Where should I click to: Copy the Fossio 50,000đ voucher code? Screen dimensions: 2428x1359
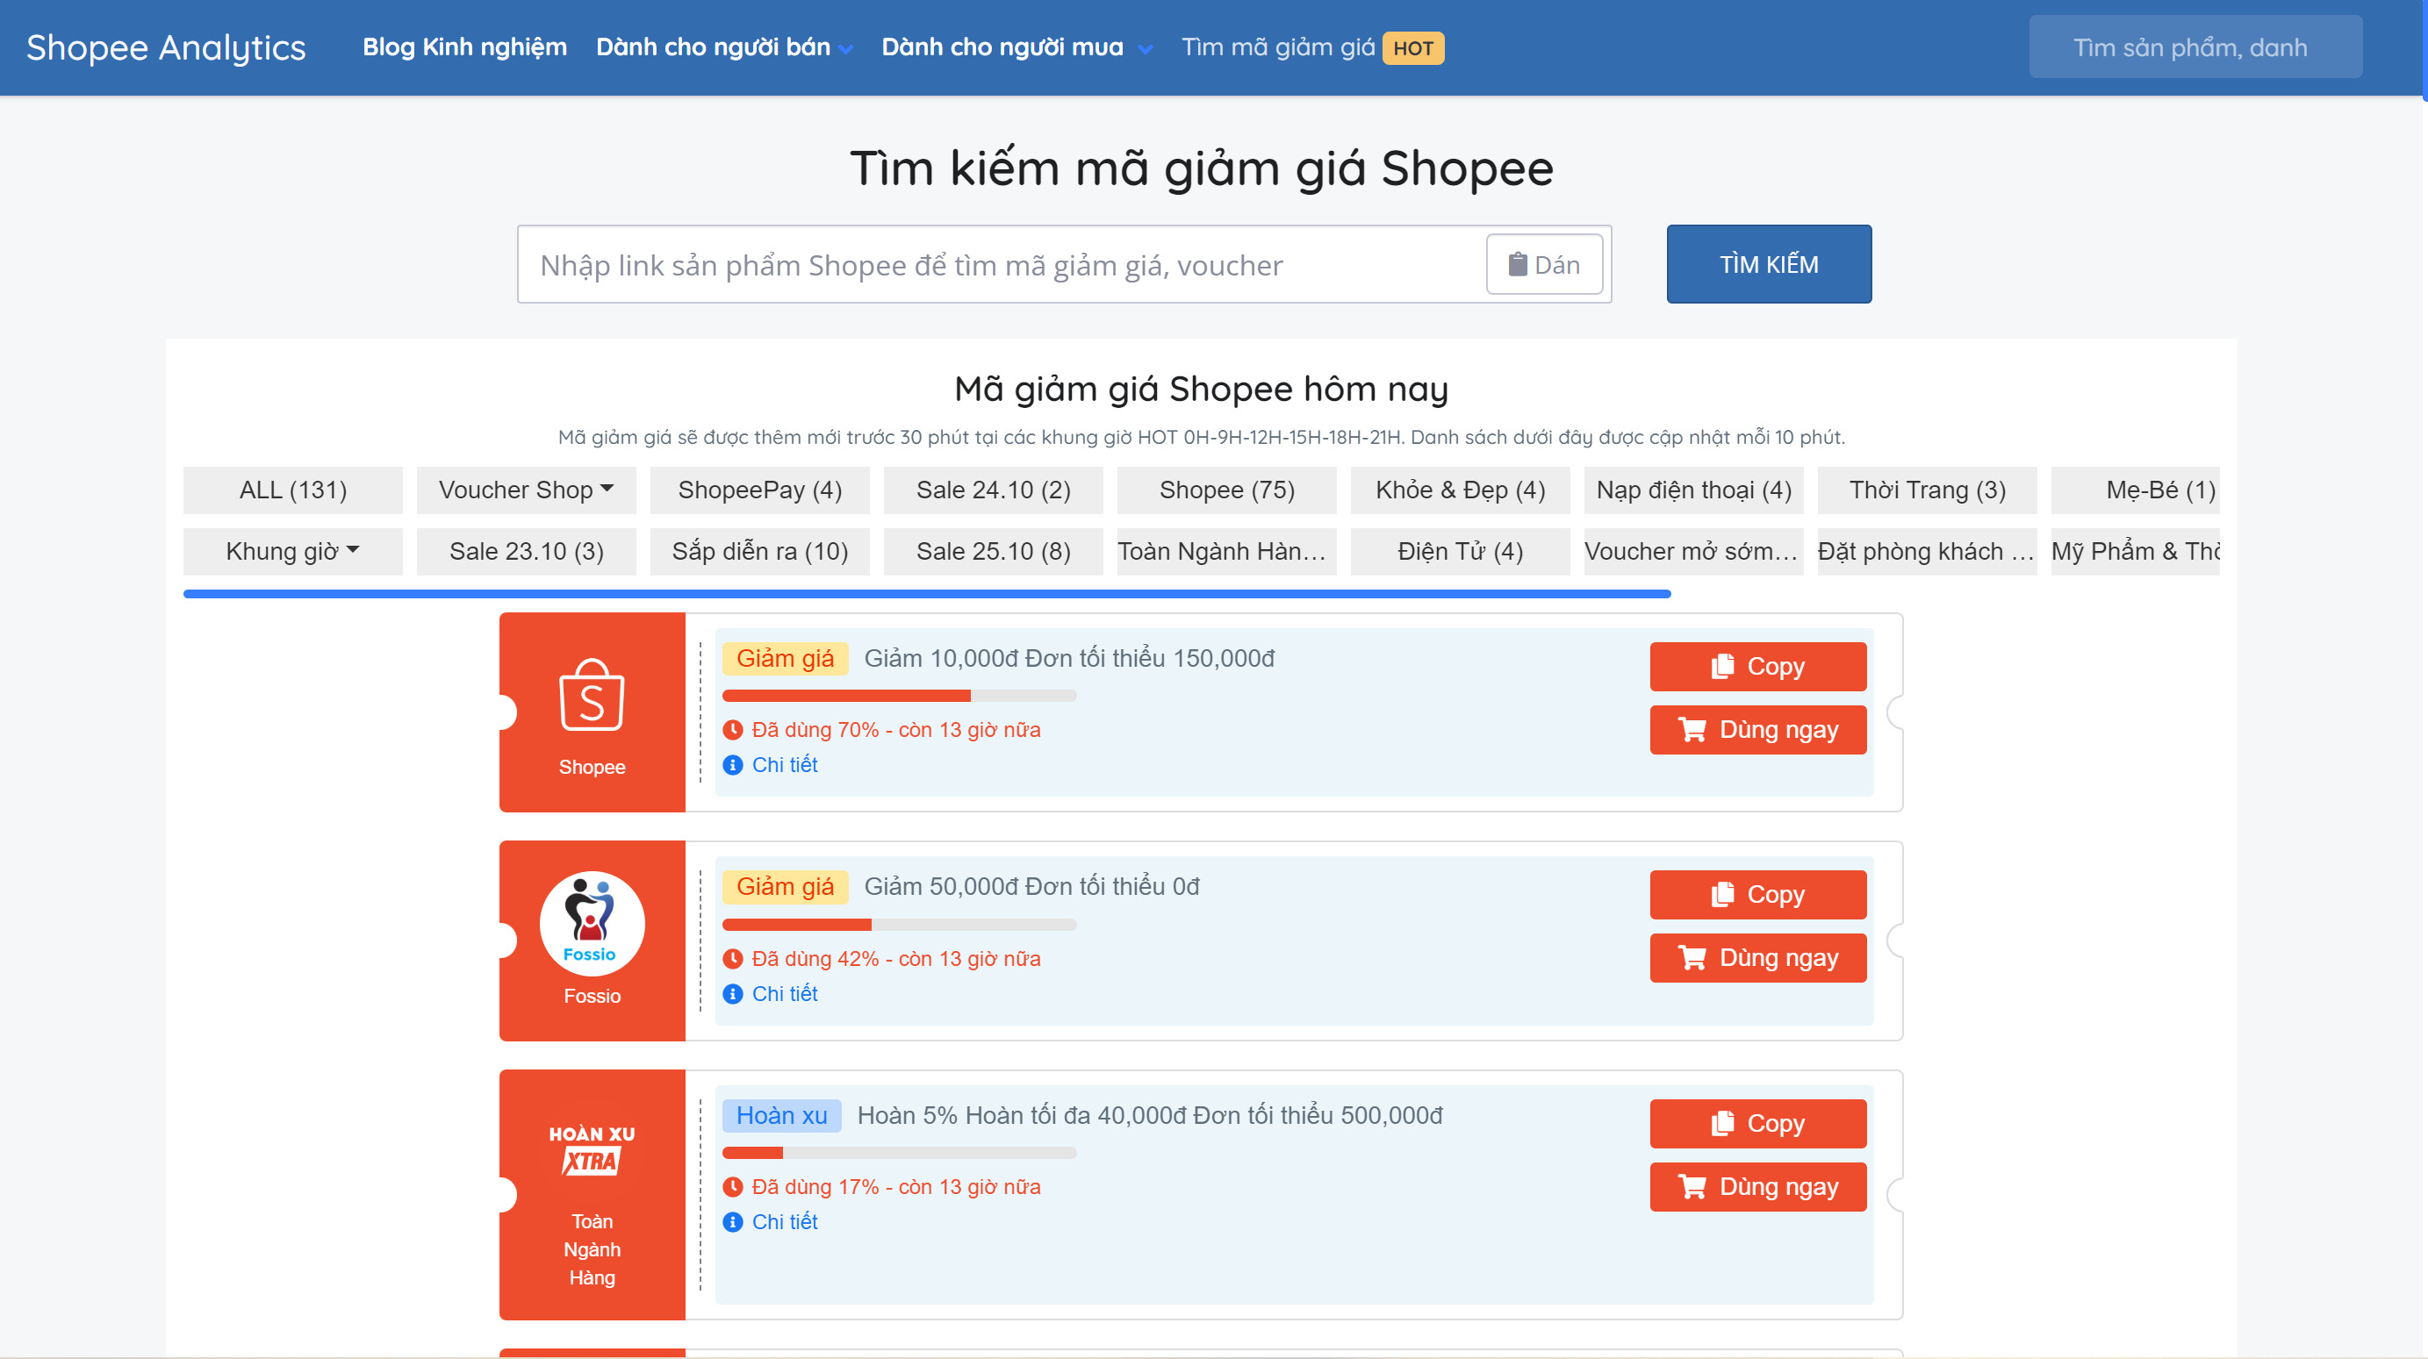(1756, 894)
